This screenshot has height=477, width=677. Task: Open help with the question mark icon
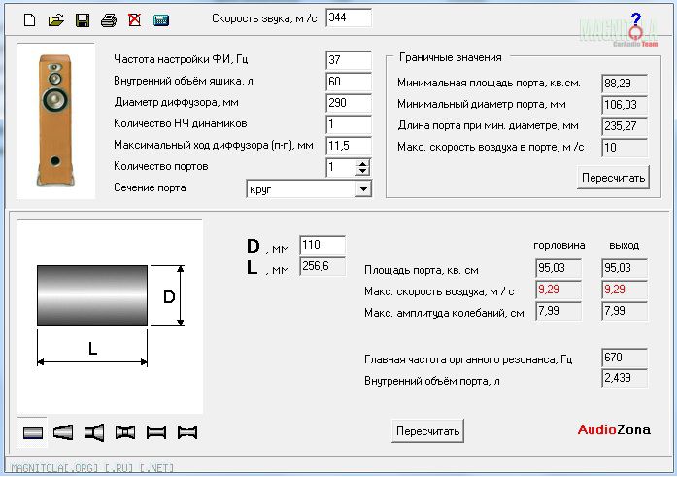pyautogui.click(x=635, y=20)
